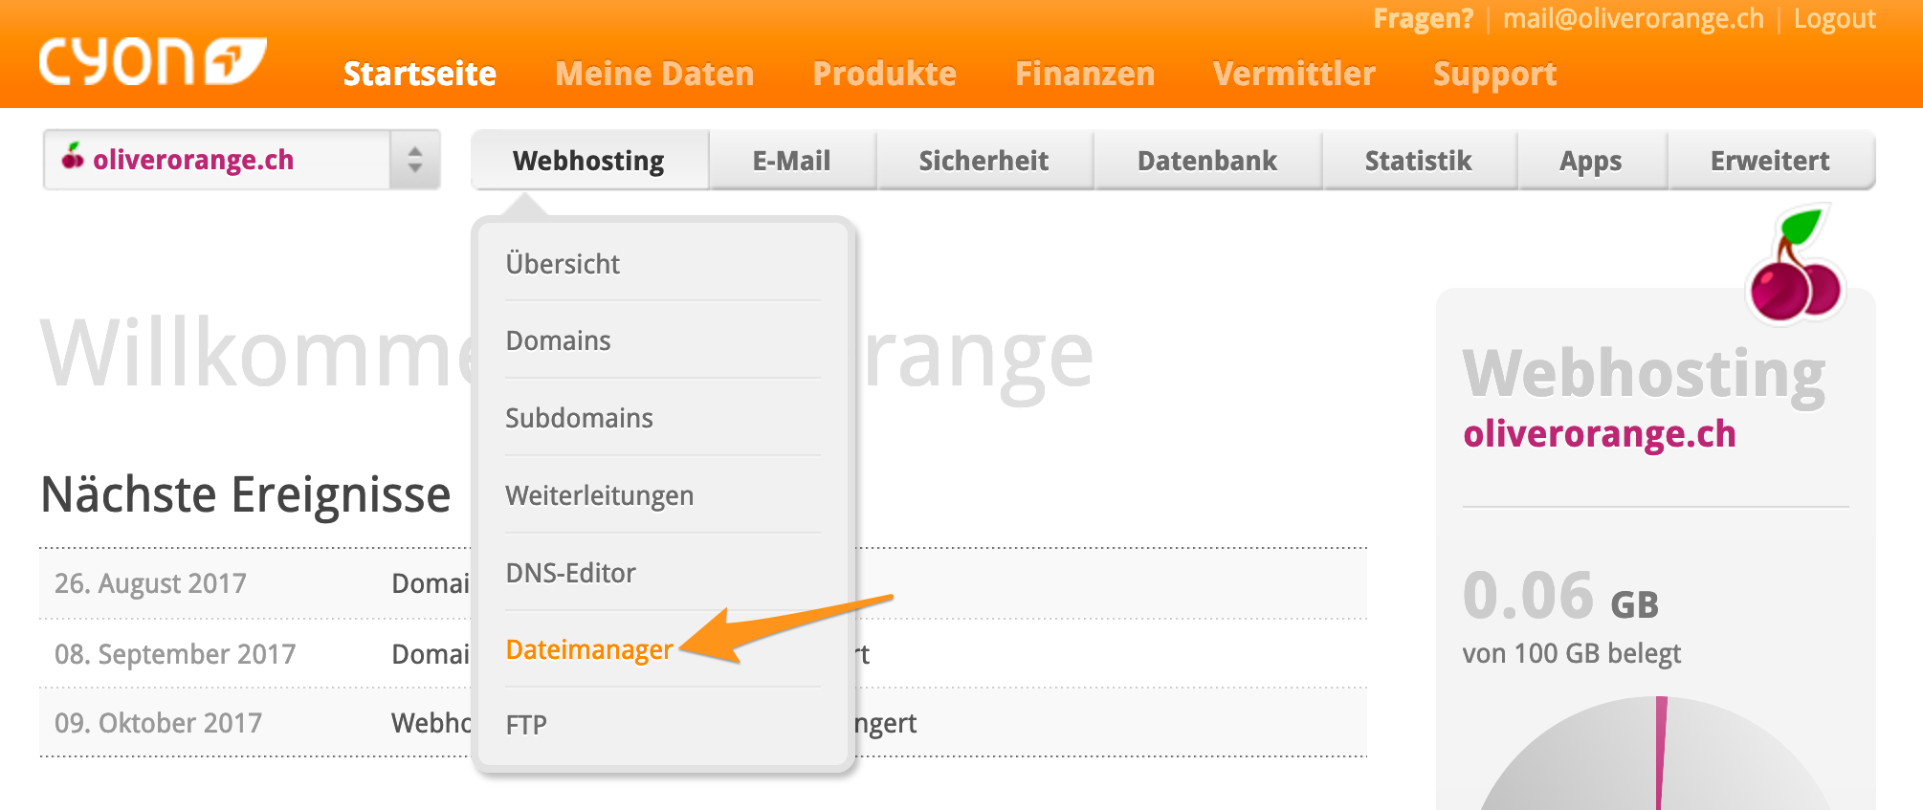
Task: Open the oliverorange.ch domain selector arrows
Action: coord(414,160)
